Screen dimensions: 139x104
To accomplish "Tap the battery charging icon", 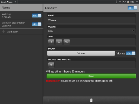I will [128, 2].
